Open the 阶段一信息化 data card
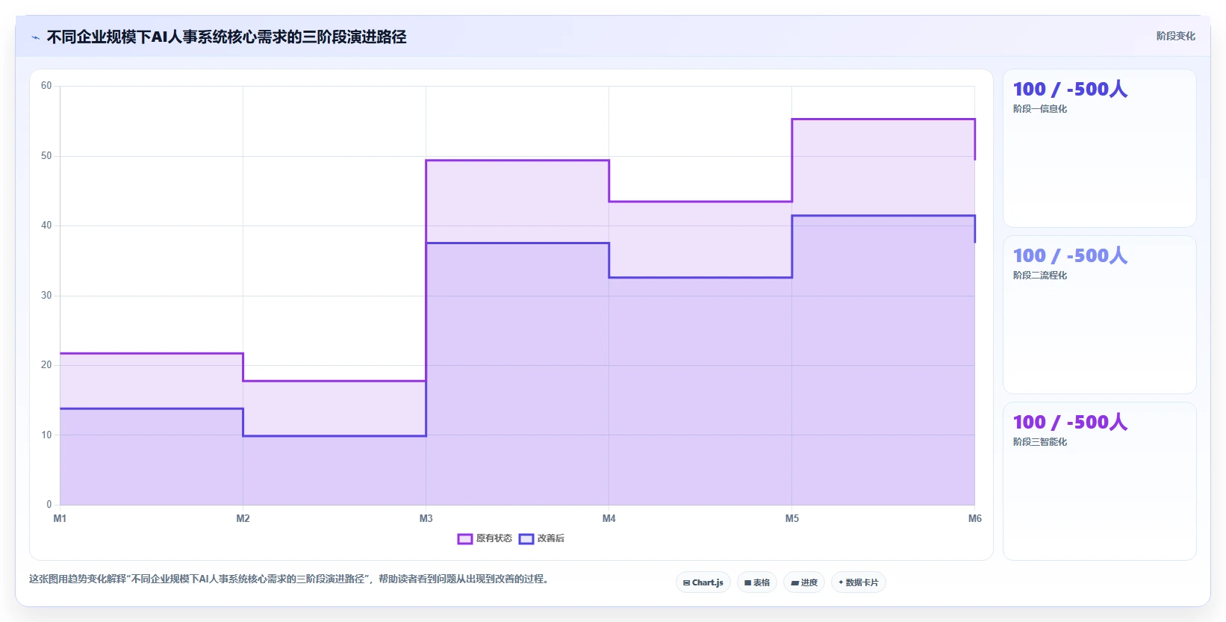 pos(1099,148)
